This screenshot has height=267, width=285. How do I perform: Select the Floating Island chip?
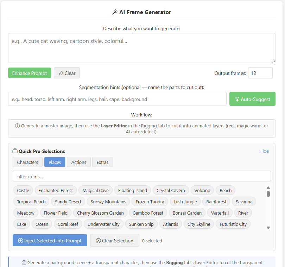click(133, 190)
